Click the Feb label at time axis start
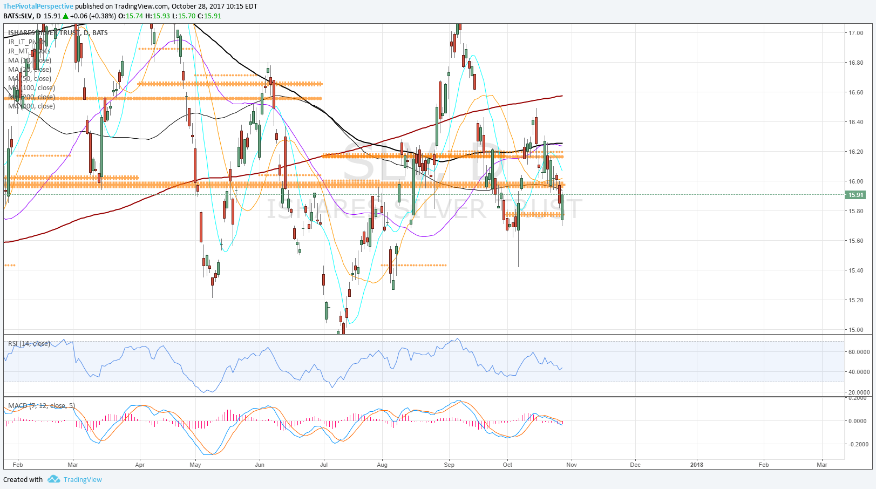The height and width of the screenshot is (489, 876). (18, 465)
